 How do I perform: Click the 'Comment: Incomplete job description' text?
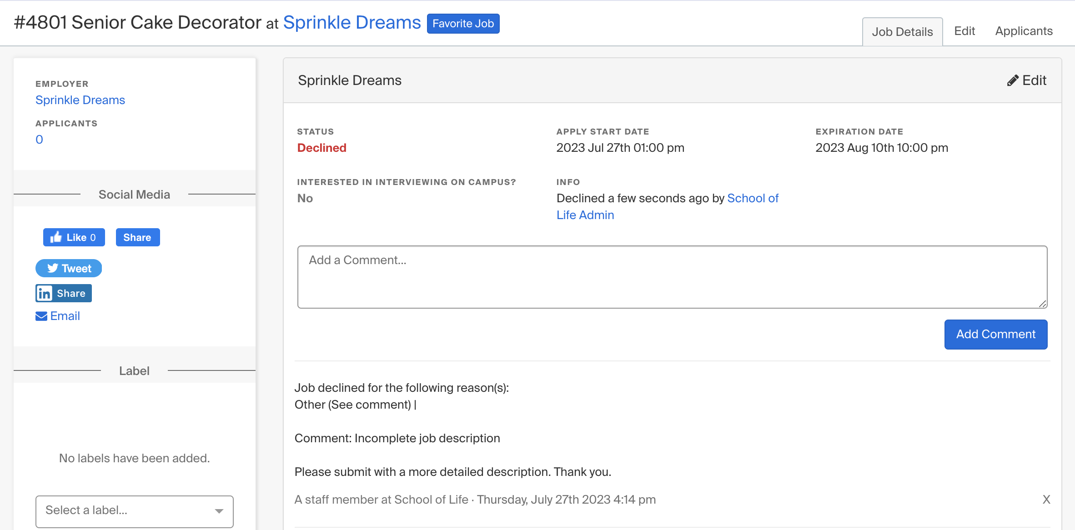point(397,438)
